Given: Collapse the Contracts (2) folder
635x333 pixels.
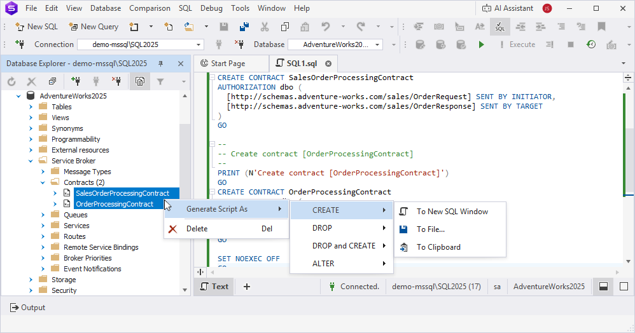Looking at the screenshot, I should pos(43,182).
